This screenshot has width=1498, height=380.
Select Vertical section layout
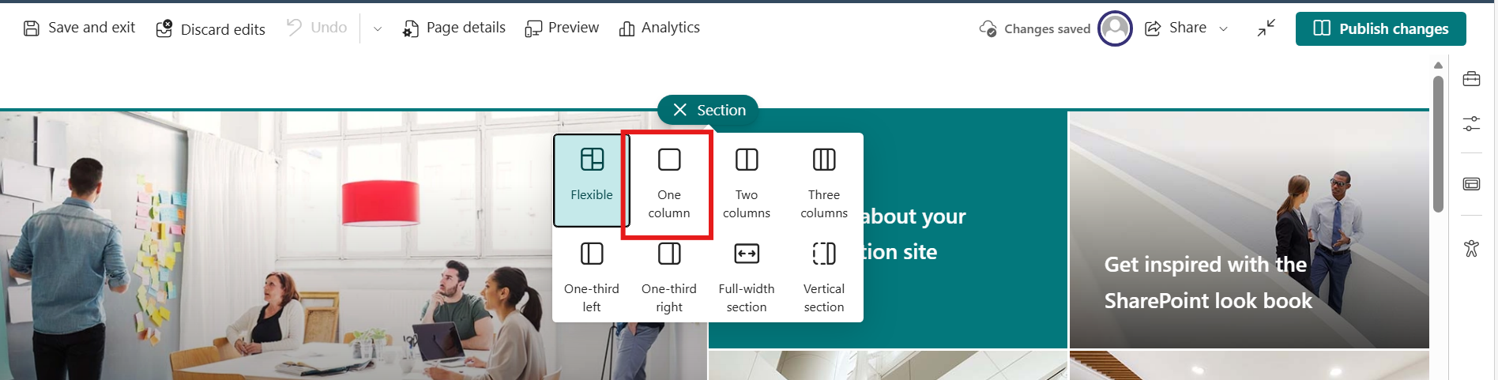click(824, 277)
